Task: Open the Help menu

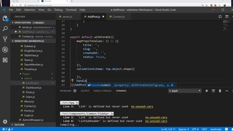Action: [82, 10]
